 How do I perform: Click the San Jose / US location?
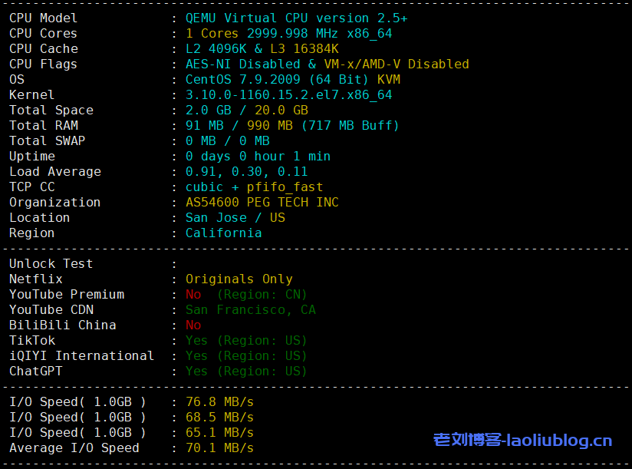(x=235, y=217)
